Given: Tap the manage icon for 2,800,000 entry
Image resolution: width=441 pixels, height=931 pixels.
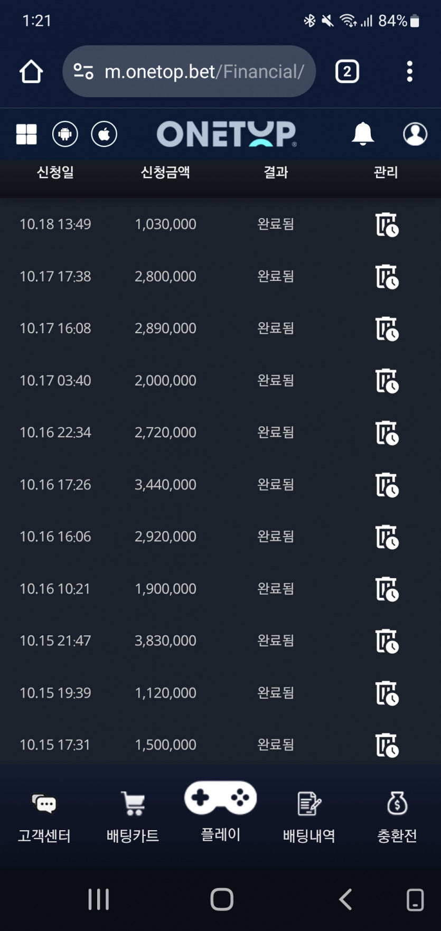Looking at the screenshot, I should tap(387, 277).
